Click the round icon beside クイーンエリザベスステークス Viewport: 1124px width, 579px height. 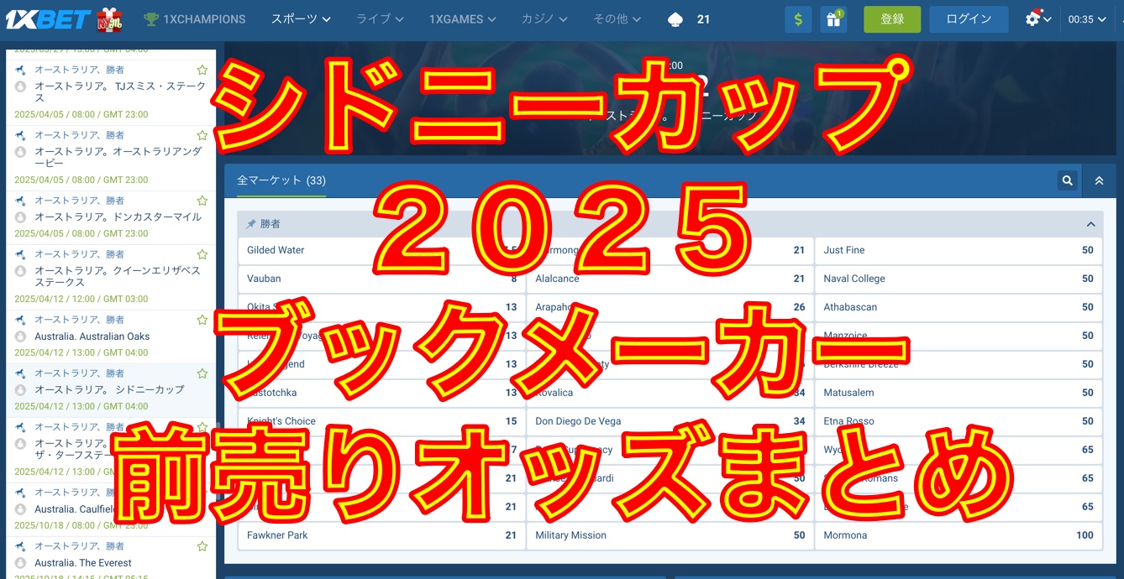pos(20,271)
